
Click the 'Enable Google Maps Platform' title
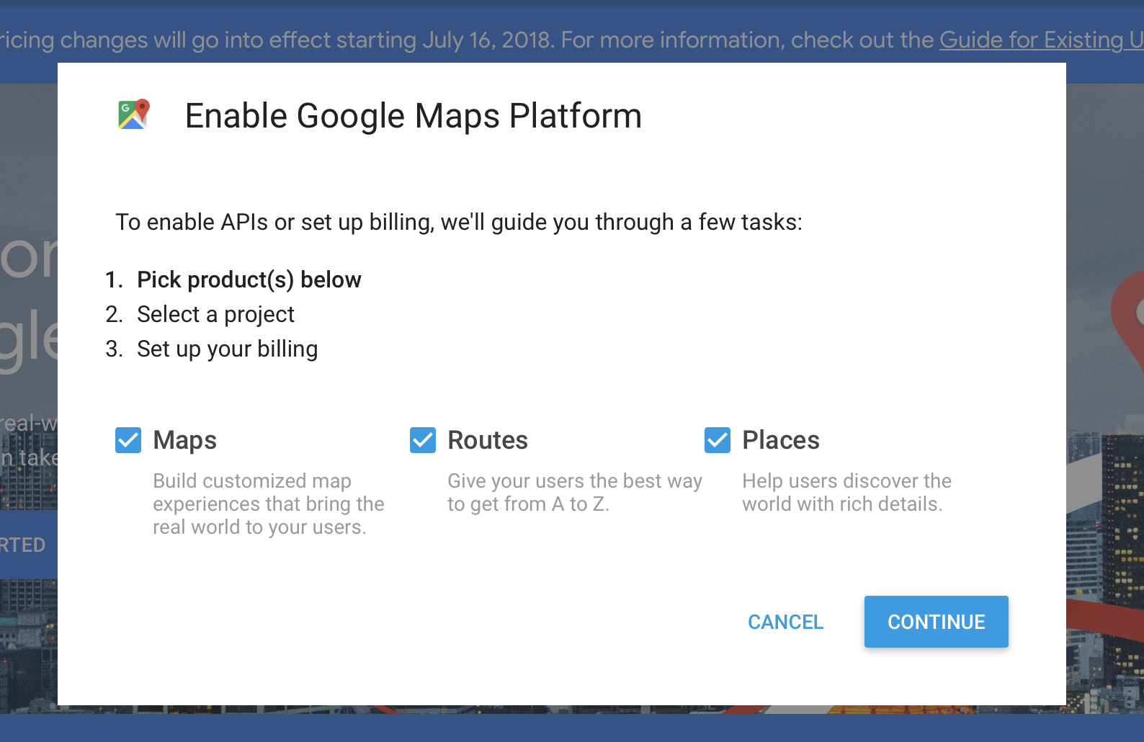tap(414, 116)
